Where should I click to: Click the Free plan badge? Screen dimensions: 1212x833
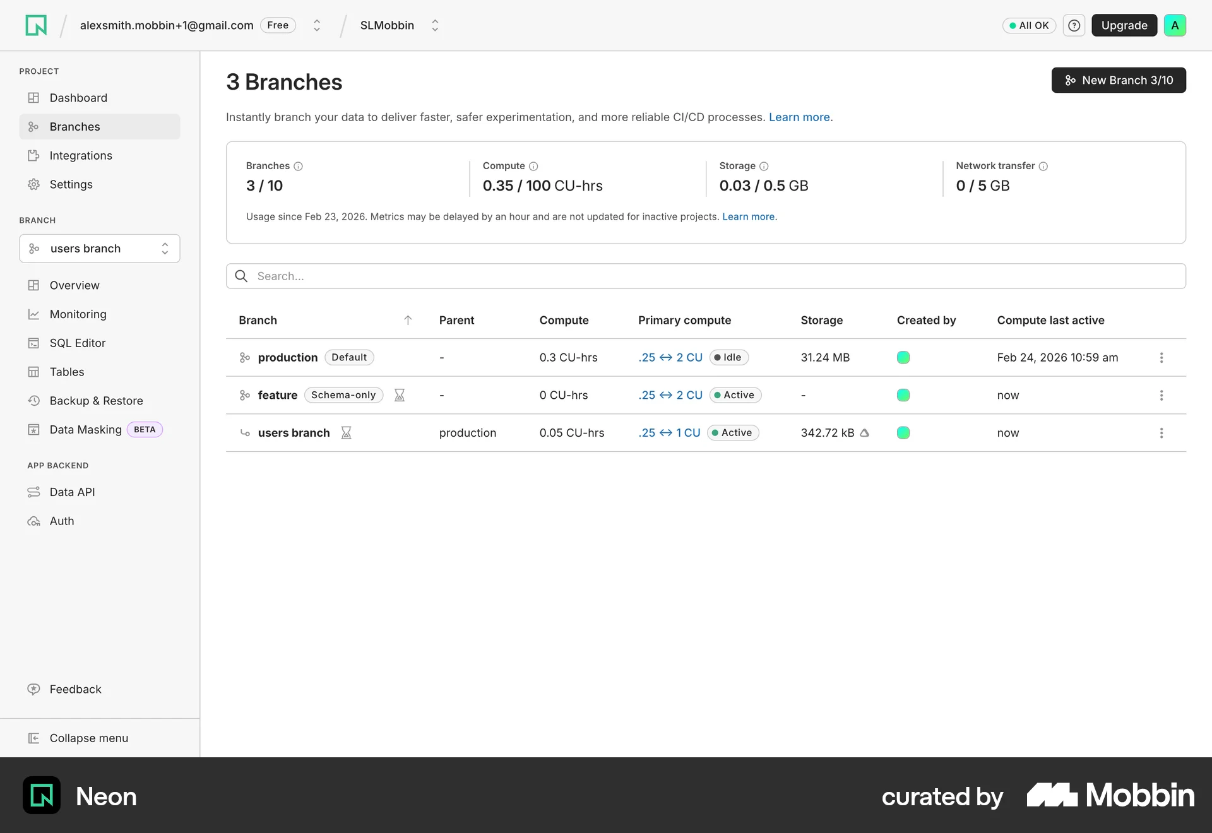[278, 25]
